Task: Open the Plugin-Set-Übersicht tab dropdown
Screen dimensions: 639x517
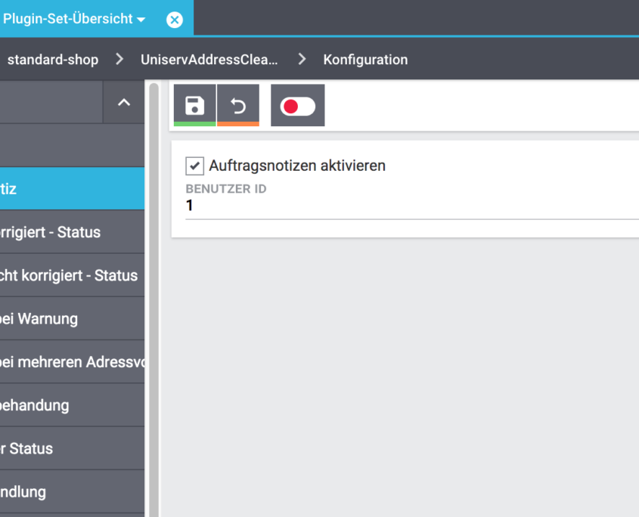Action: (x=141, y=20)
